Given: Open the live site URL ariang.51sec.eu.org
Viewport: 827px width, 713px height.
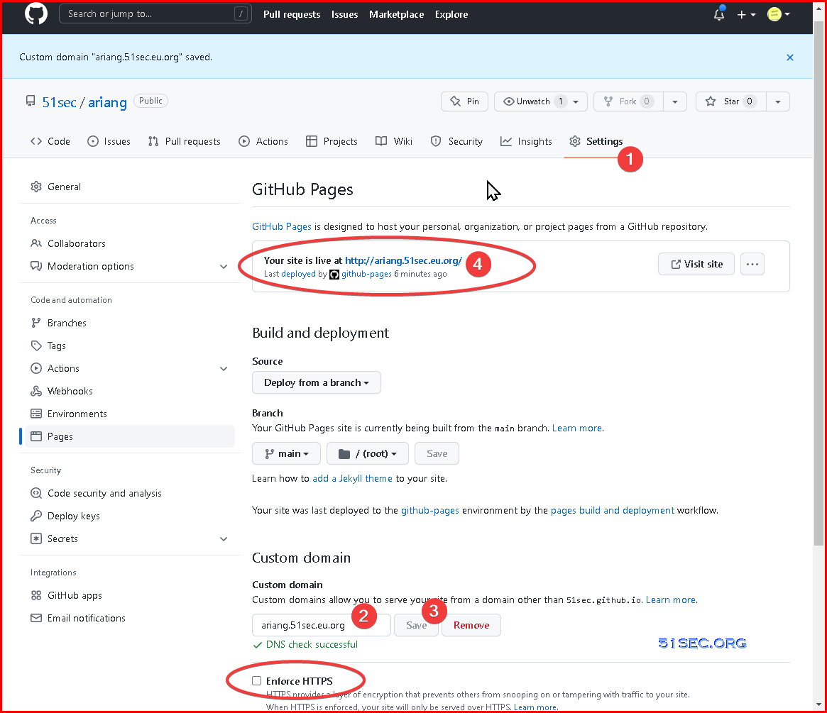Looking at the screenshot, I should pos(403,260).
